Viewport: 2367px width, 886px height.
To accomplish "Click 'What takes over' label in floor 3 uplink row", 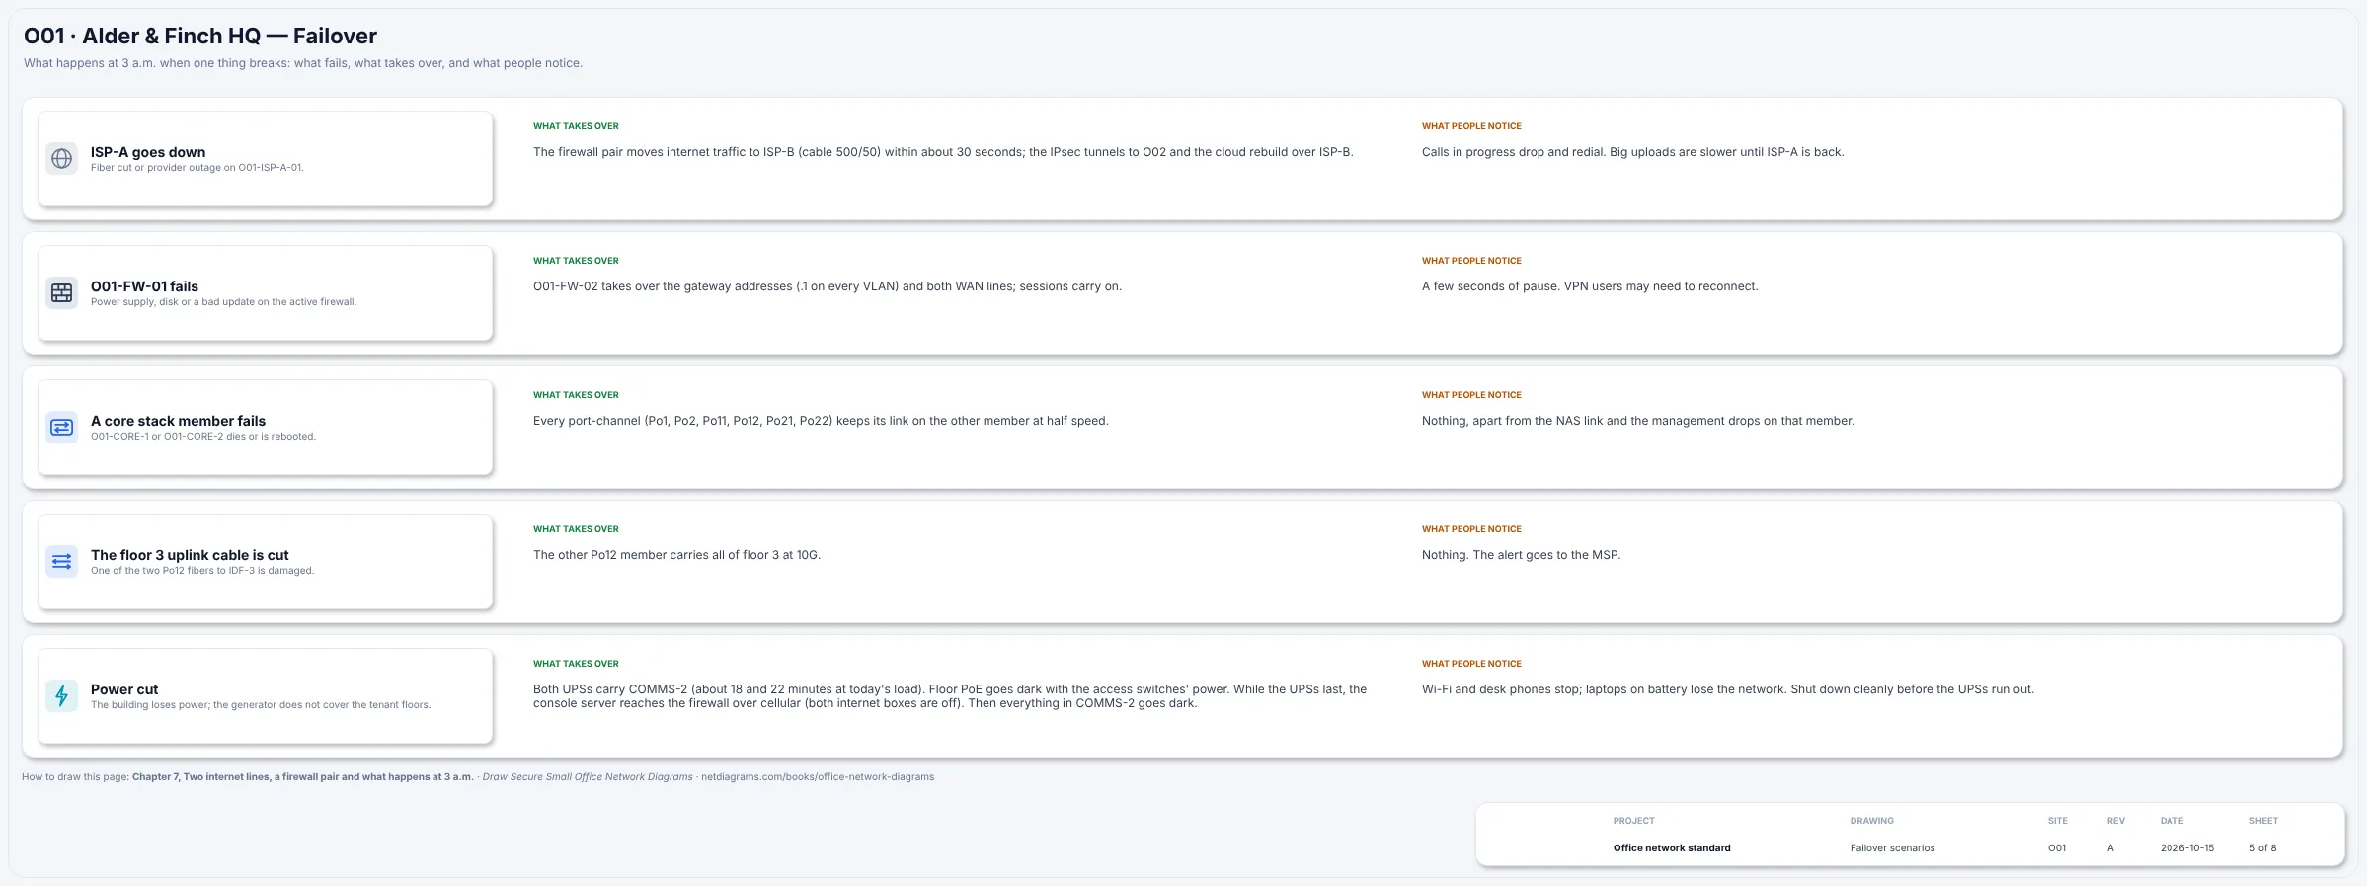I will [576, 529].
